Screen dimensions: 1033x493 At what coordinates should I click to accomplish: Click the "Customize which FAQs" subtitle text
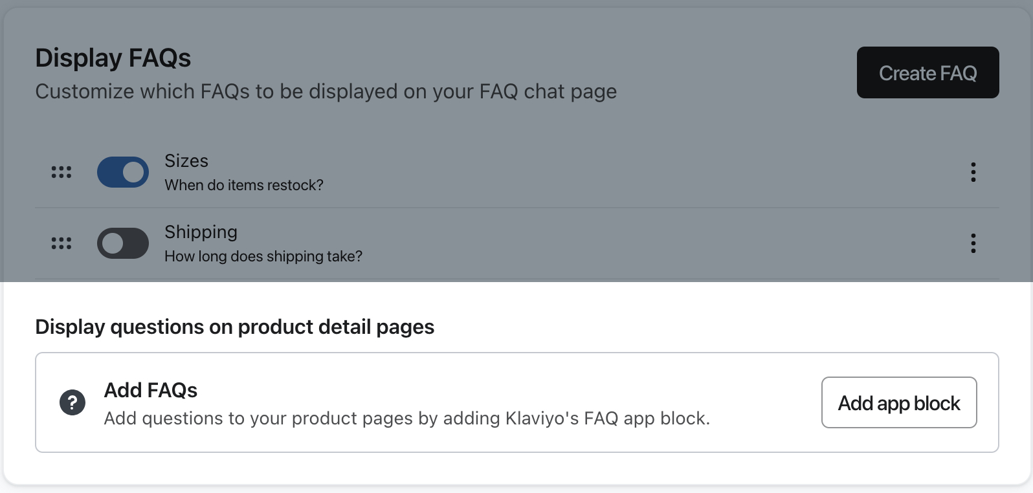click(326, 92)
